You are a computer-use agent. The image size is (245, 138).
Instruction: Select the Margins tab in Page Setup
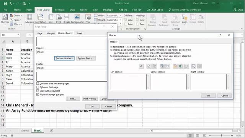51,33
